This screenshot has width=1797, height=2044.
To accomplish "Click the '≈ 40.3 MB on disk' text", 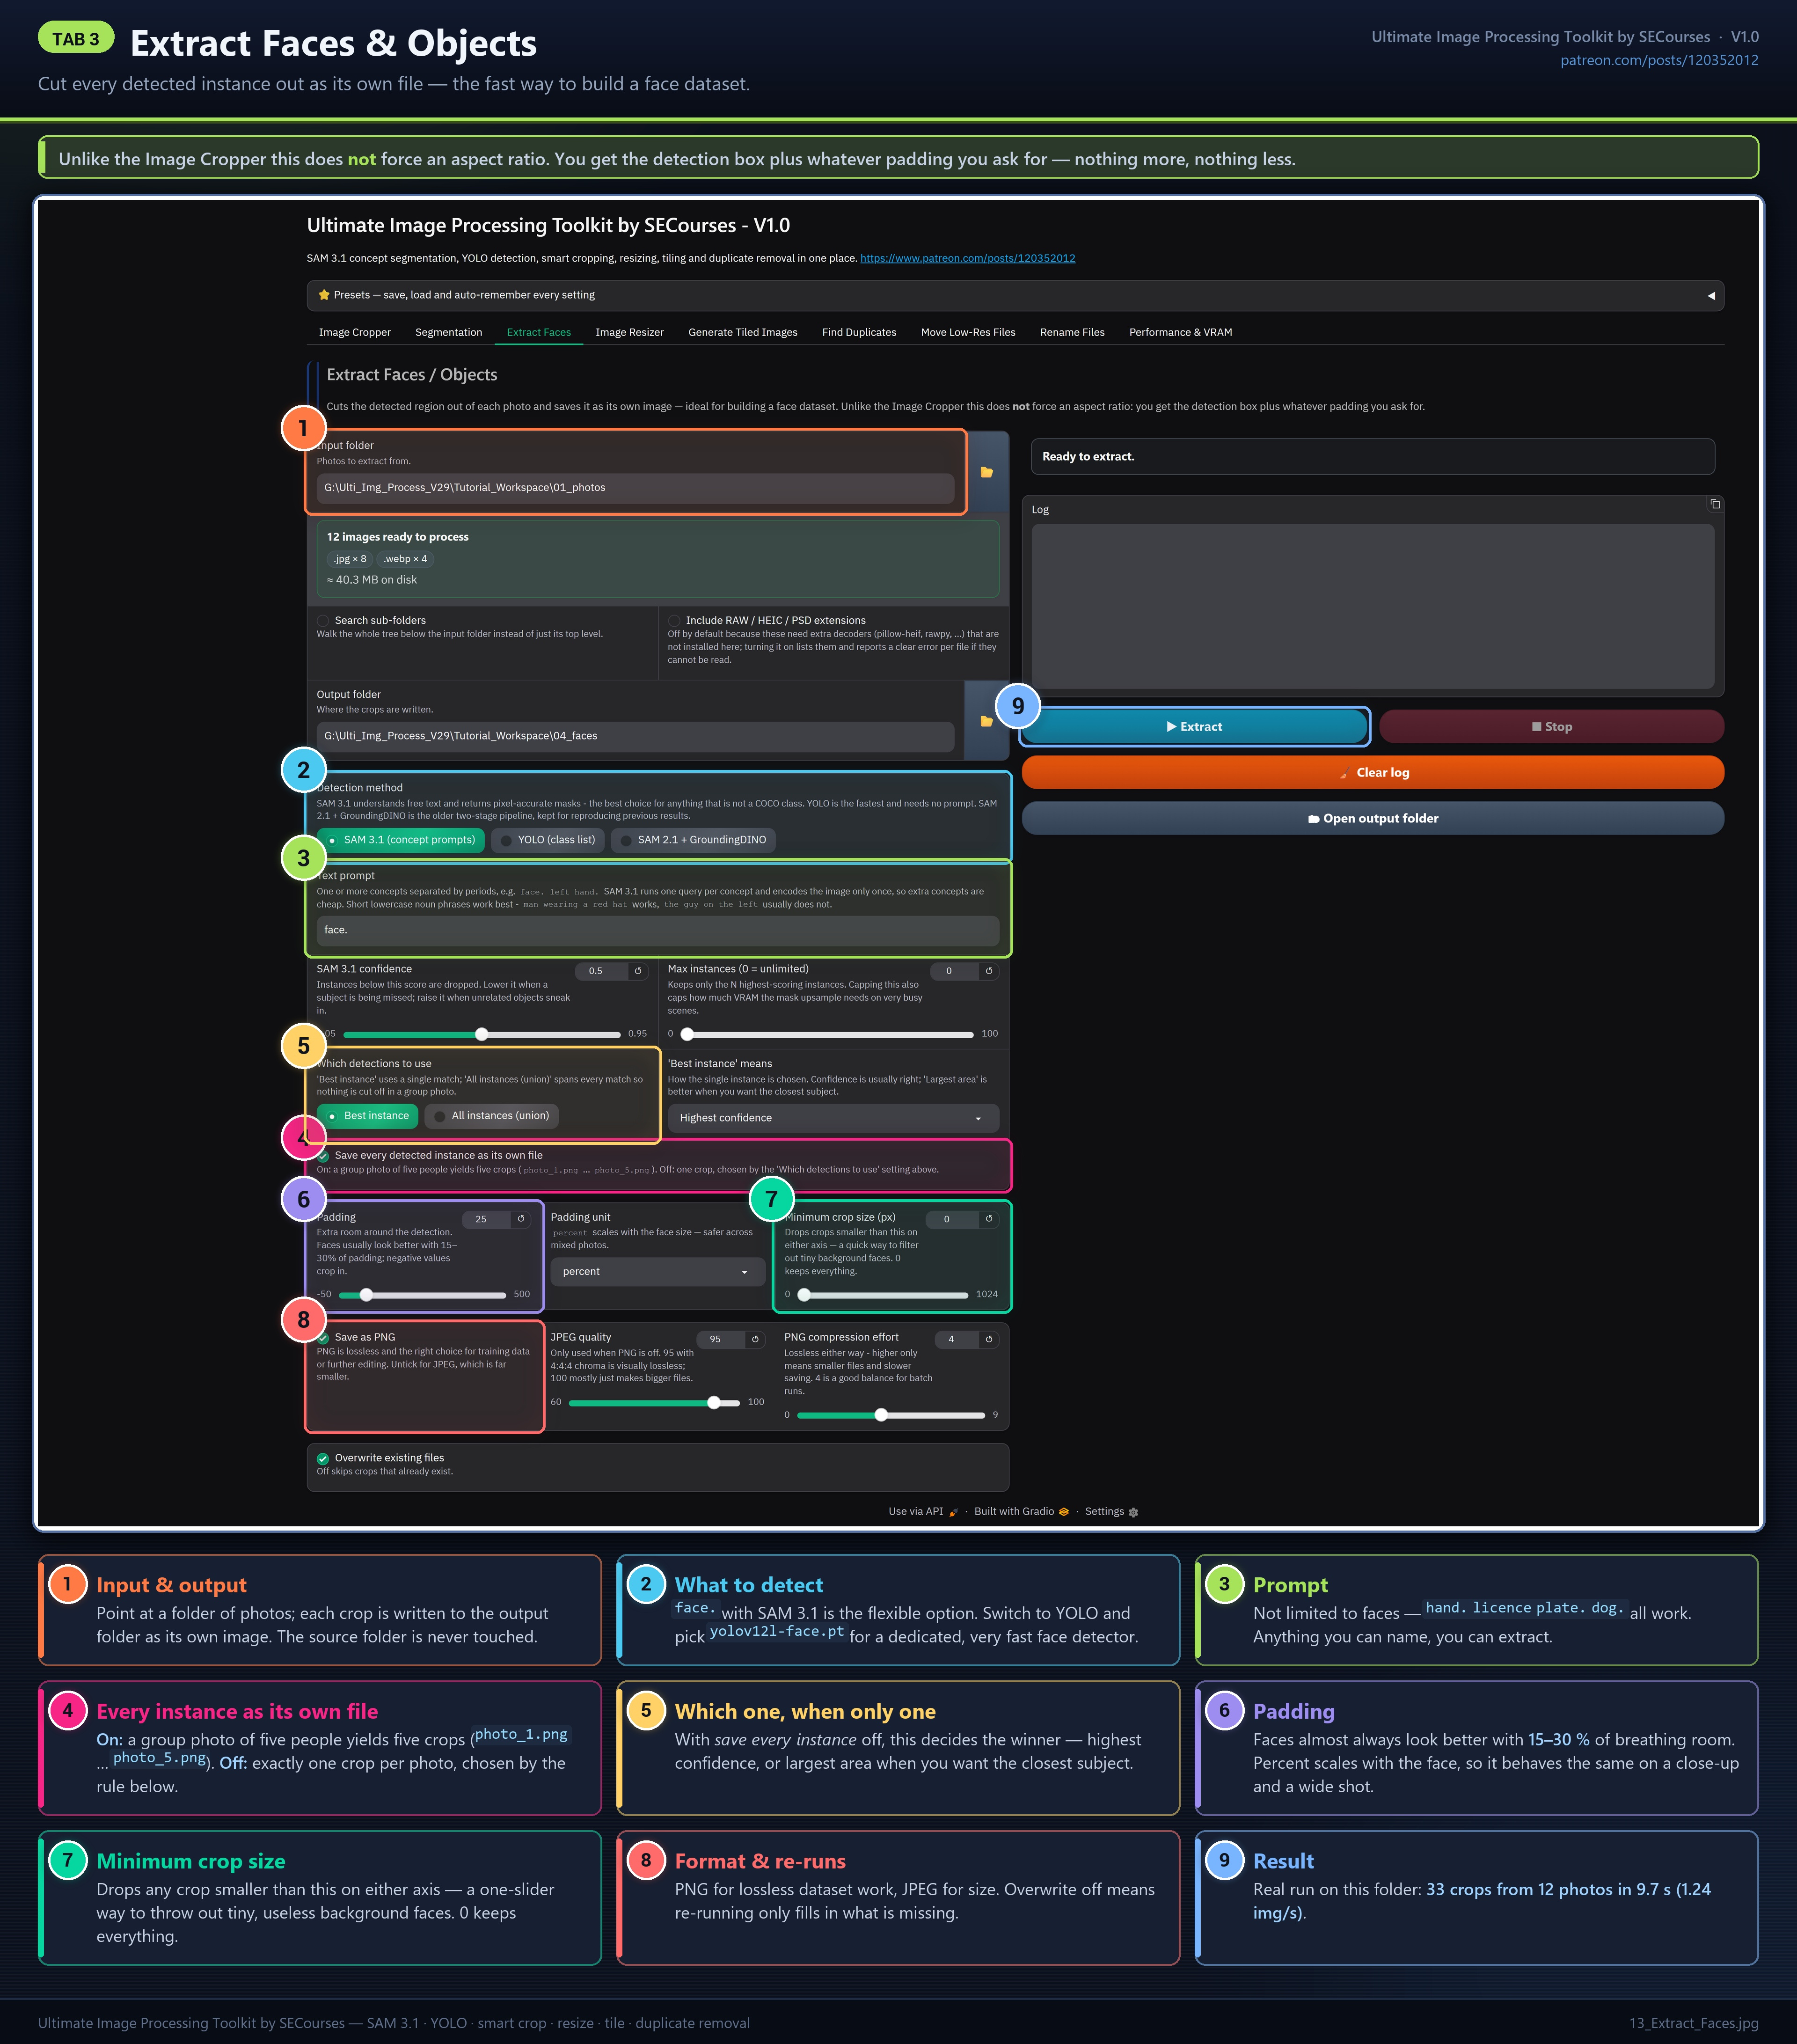I will (x=372, y=581).
